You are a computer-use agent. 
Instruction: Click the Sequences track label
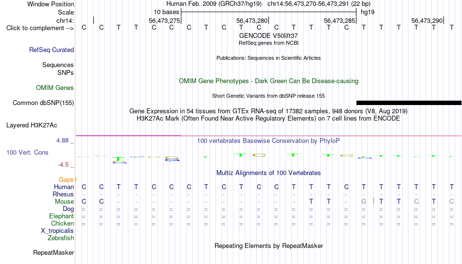point(58,65)
